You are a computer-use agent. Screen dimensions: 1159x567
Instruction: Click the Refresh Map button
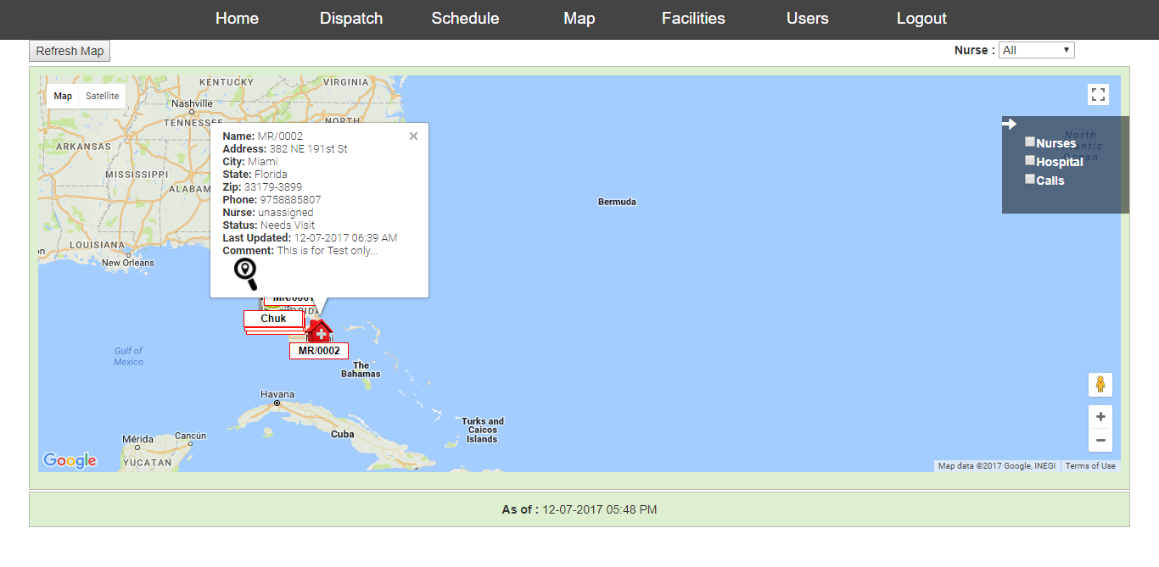[x=70, y=52]
